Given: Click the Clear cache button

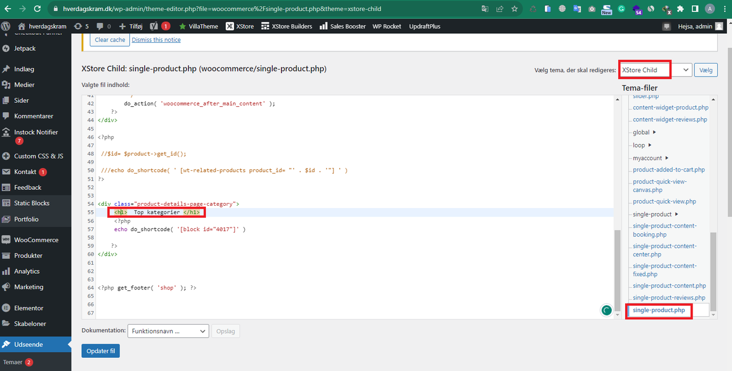Looking at the screenshot, I should (x=110, y=39).
